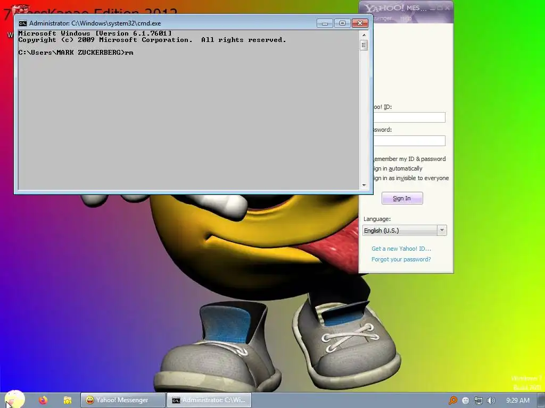Minimize the Yahoo! Messenger window

pos(433,8)
